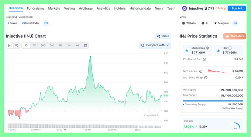Select the 6M time range
251x137 pixels.
(60, 45)
